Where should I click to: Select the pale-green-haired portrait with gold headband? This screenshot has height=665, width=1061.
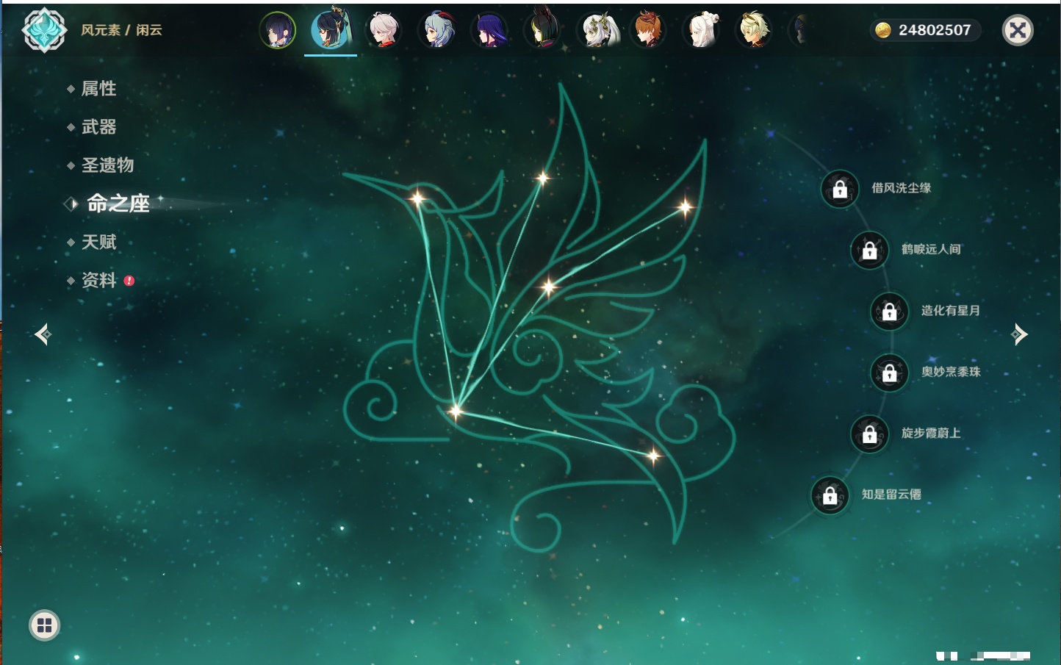(754, 30)
